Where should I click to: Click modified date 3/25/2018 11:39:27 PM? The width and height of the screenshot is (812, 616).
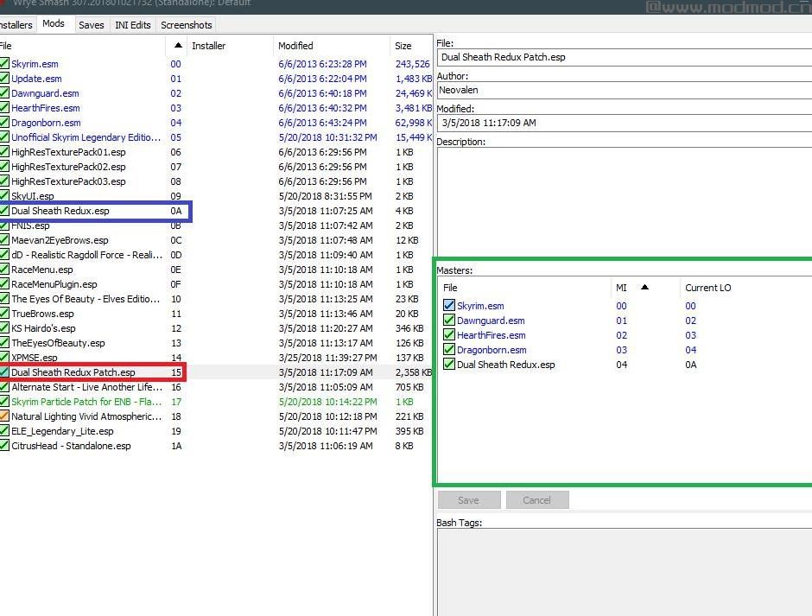point(327,358)
